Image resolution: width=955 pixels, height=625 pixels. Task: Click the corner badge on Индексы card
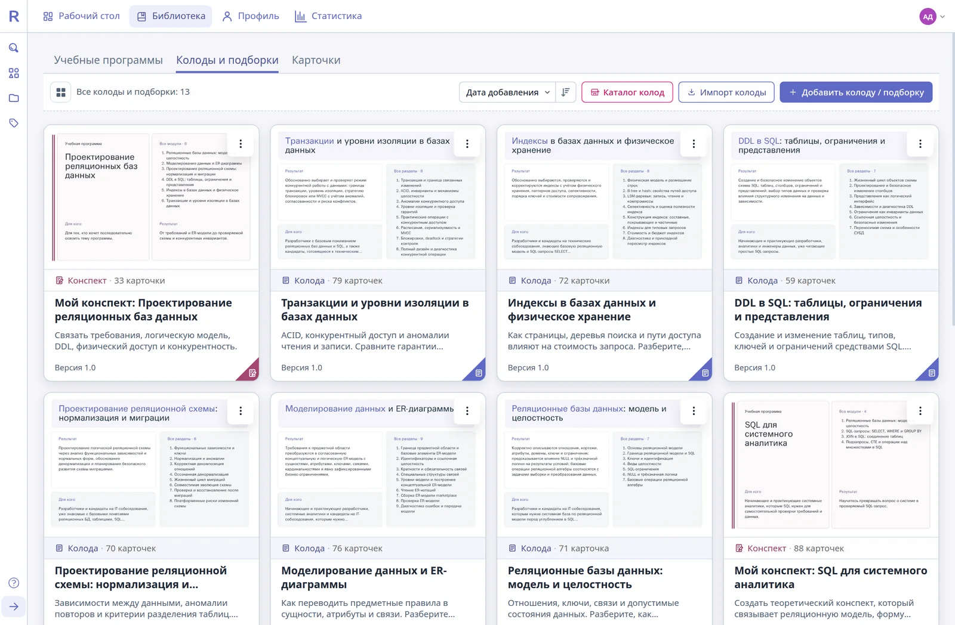[x=703, y=372]
